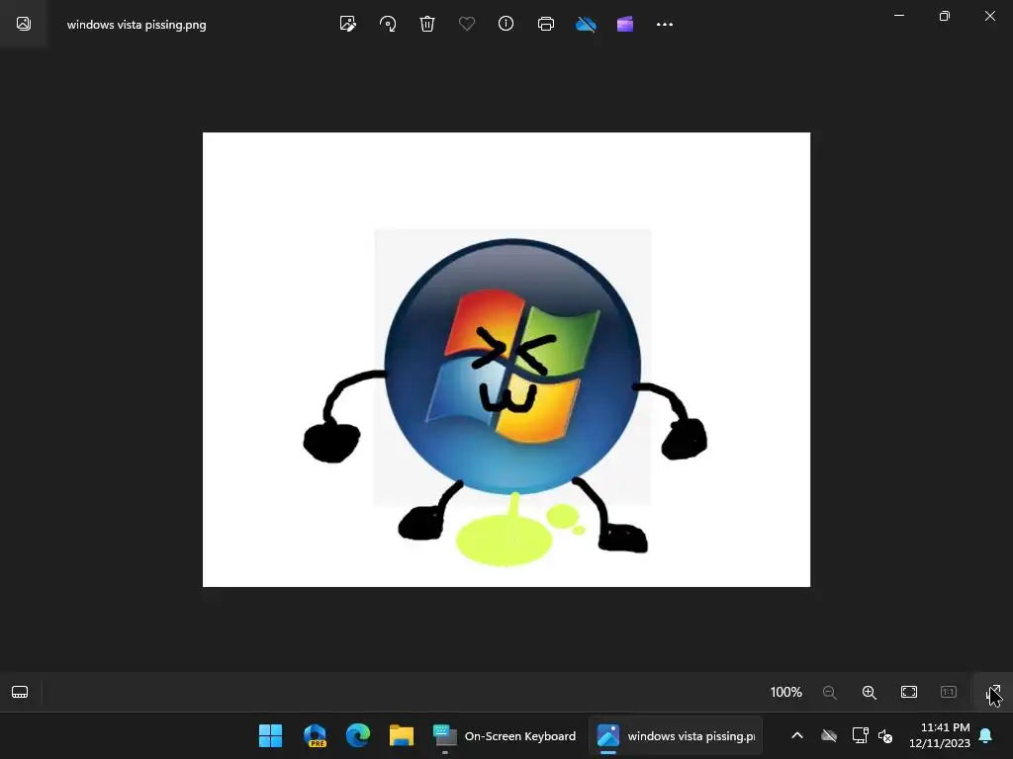
Task: Delete the picture with the trash icon
Action: click(x=427, y=24)
